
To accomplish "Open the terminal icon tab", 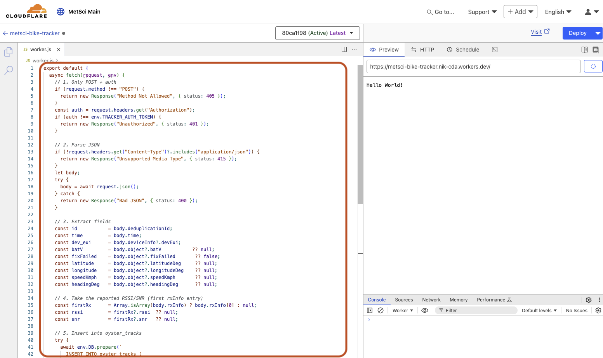I will click(x=495, y=50).
